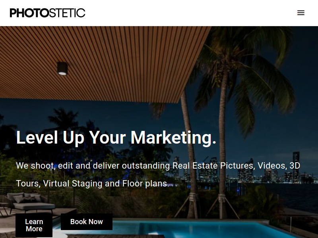Click the illuminated blue swimming pool
Viewport: 318px width, 238px height.
[x=182, y=229]
